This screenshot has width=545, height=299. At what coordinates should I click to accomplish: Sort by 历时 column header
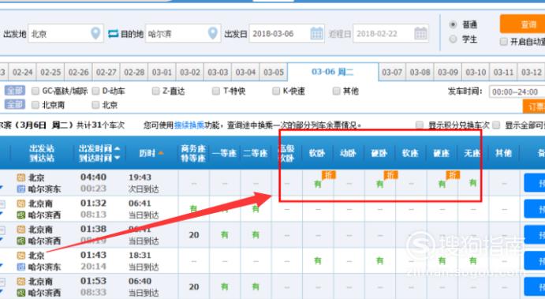point(151,153)
